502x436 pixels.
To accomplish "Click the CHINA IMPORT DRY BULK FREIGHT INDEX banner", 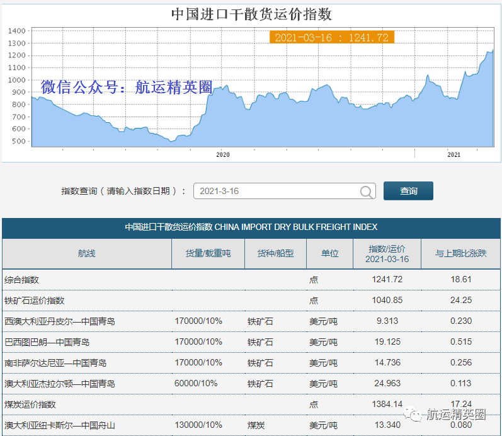I will pos(251,227).
